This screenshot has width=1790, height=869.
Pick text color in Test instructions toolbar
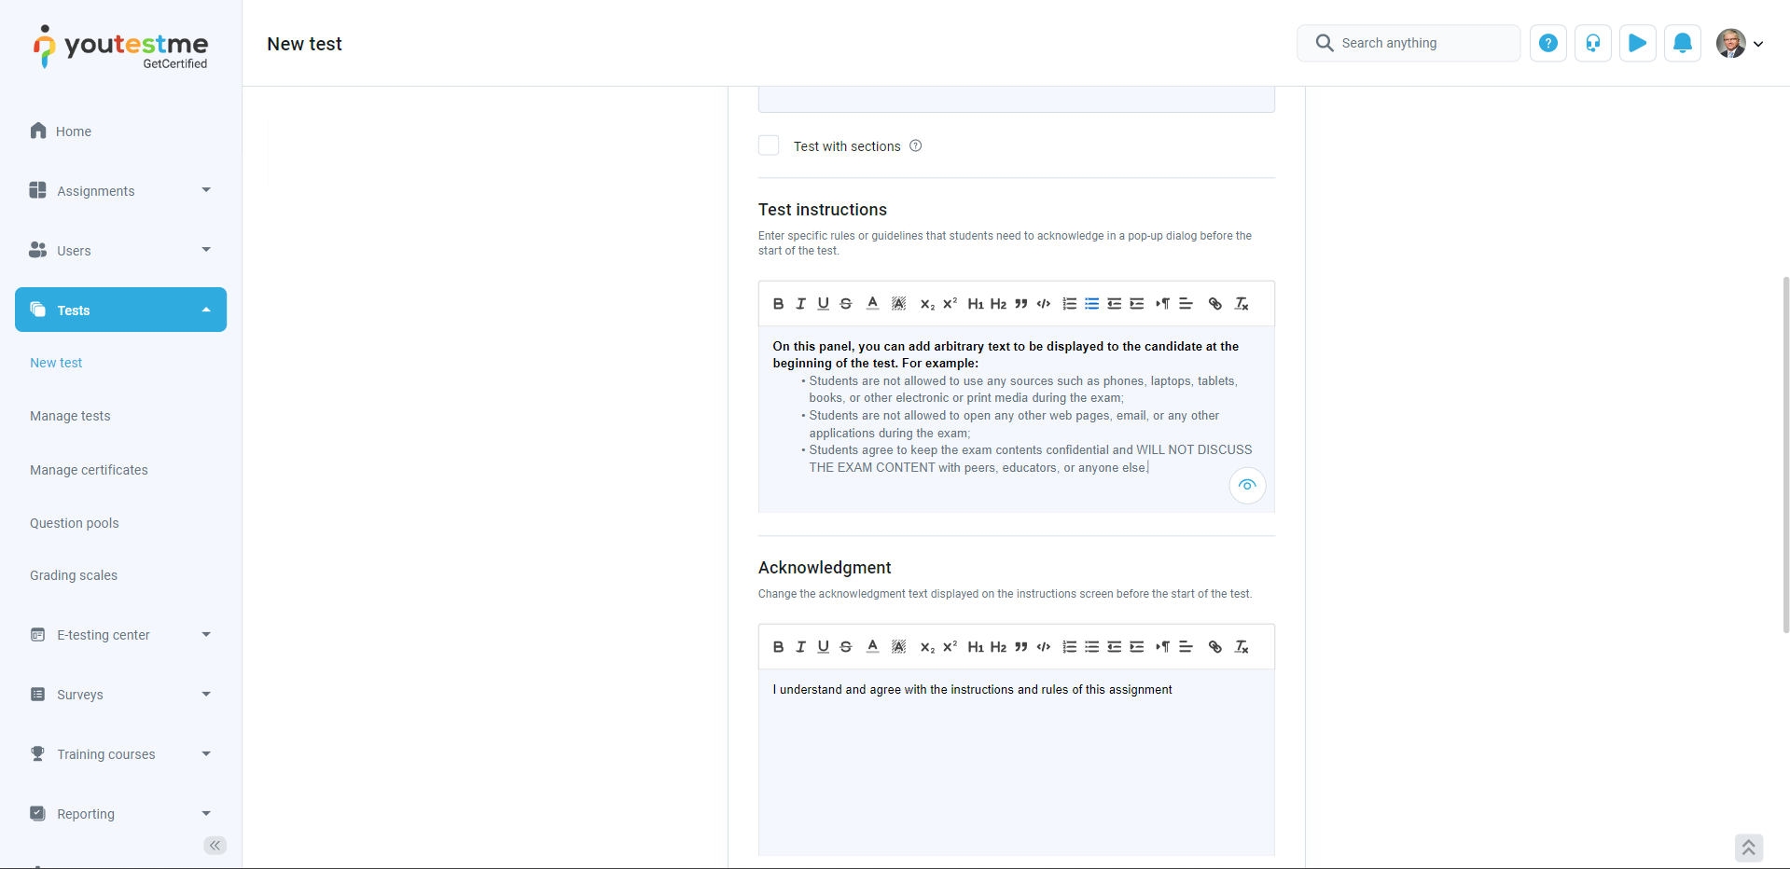click(x=872, y=304)
